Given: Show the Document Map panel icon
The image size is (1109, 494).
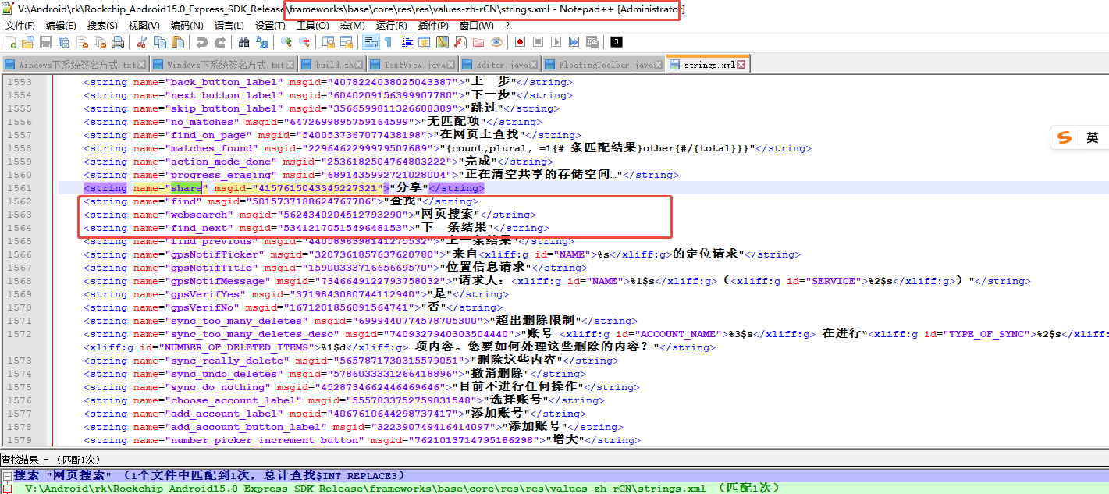Looking at the screenshot, I should pos(442,41).
